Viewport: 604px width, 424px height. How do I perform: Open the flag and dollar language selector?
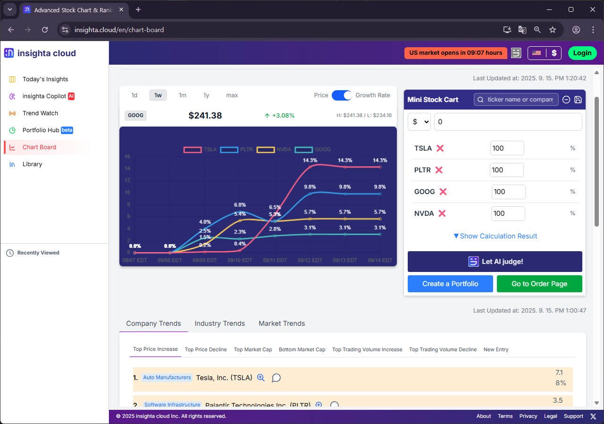pyautogui.click(x=544, y=53)
